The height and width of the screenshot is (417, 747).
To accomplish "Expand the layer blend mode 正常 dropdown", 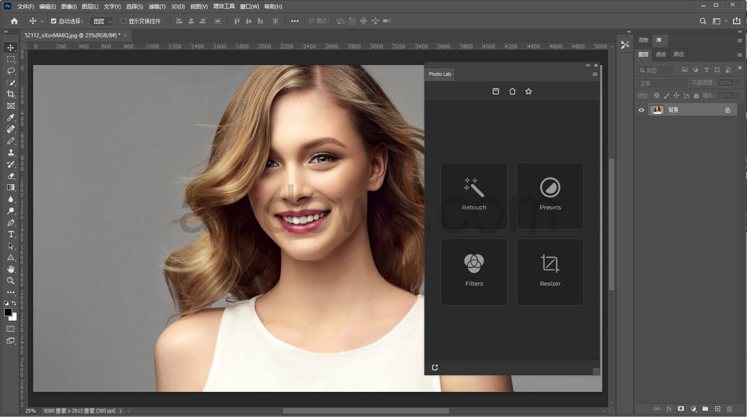I will pos(662,83).
